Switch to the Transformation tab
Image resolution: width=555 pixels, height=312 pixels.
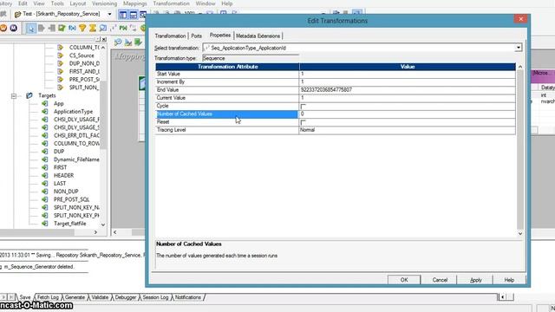(x=170, y=36)
